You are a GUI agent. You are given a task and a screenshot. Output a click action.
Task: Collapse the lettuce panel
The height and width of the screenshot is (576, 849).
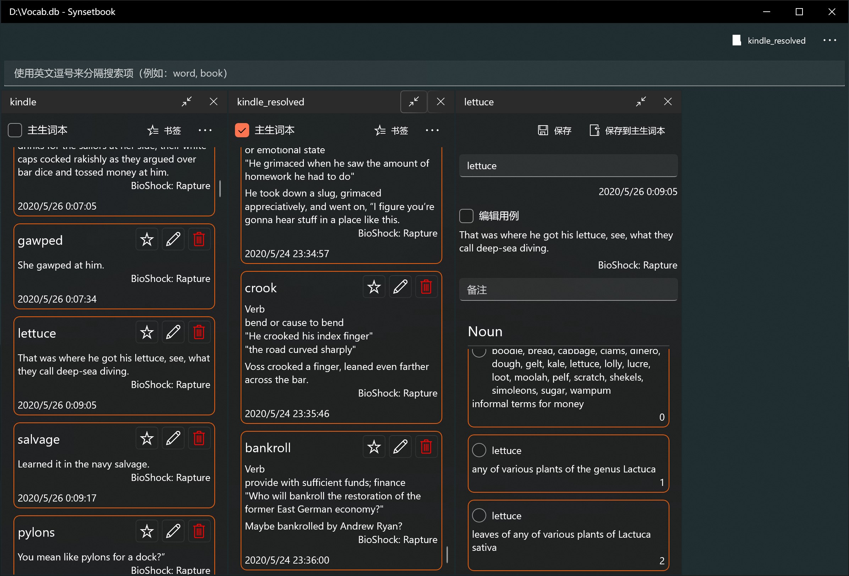coord(641,101)
